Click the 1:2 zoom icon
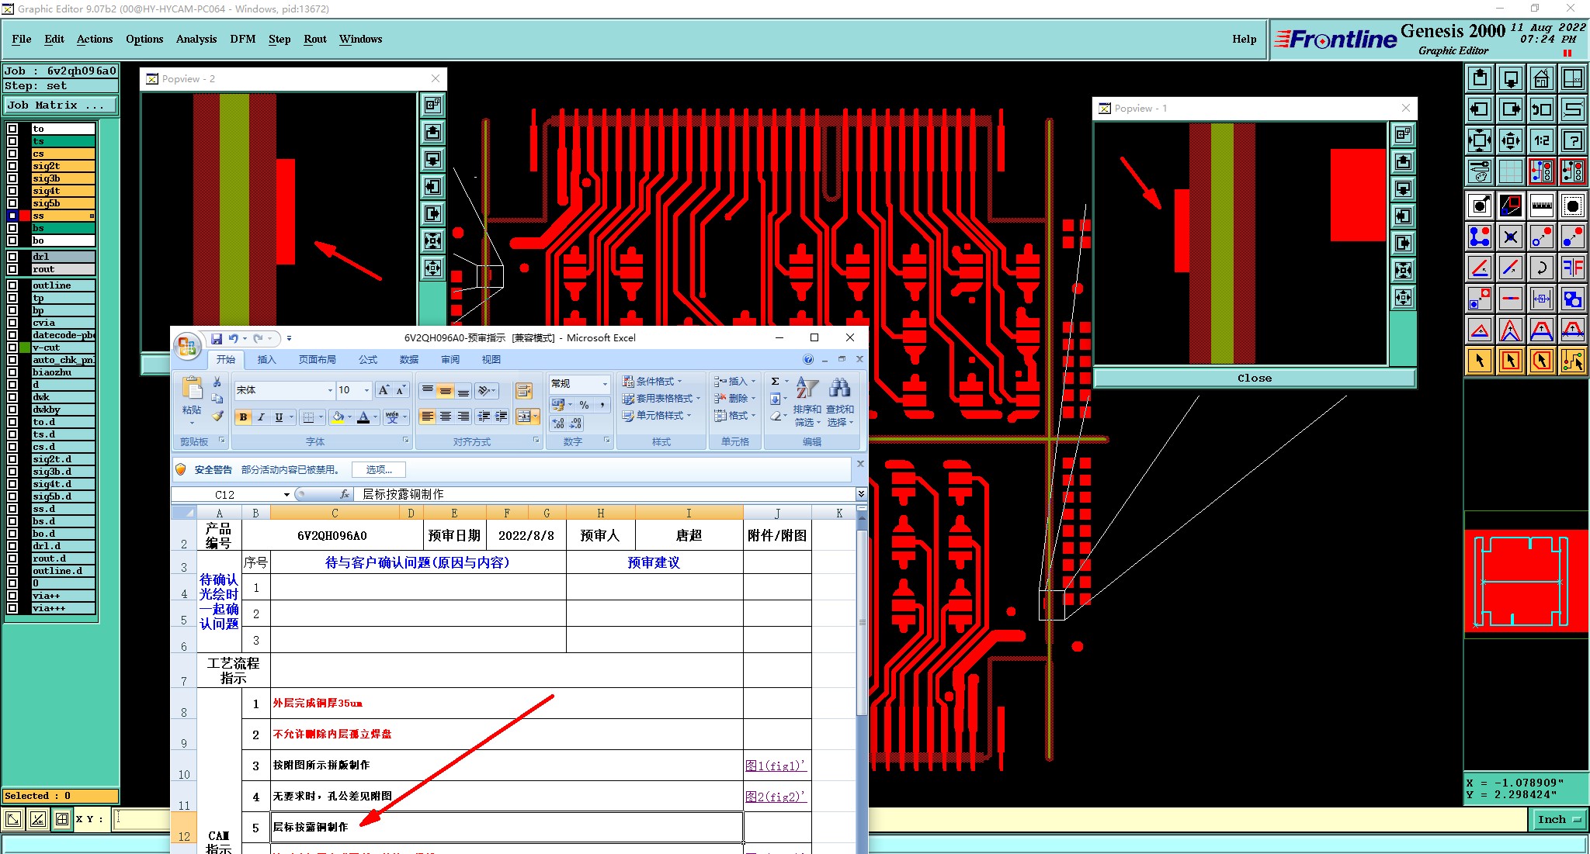The width and height of the screenshot is (1590, 854). tap(1541, 140)
